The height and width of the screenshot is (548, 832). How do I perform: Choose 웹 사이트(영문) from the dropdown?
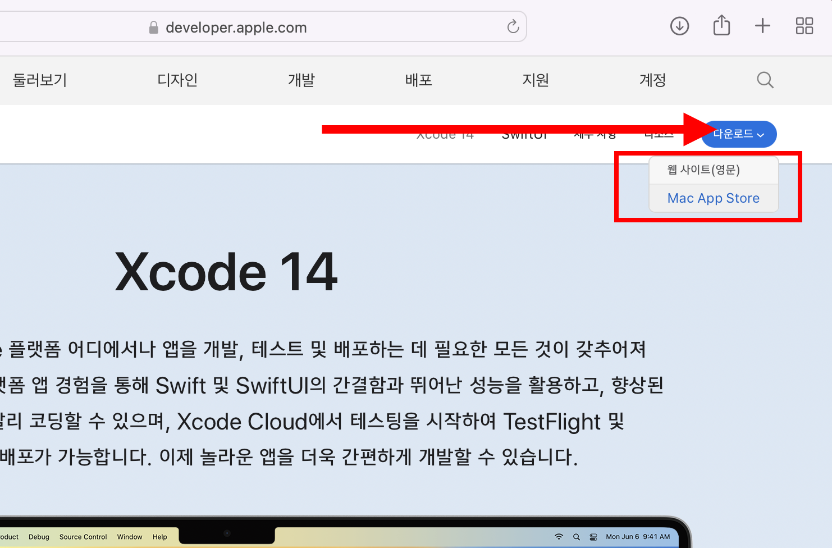click(714, 170)
